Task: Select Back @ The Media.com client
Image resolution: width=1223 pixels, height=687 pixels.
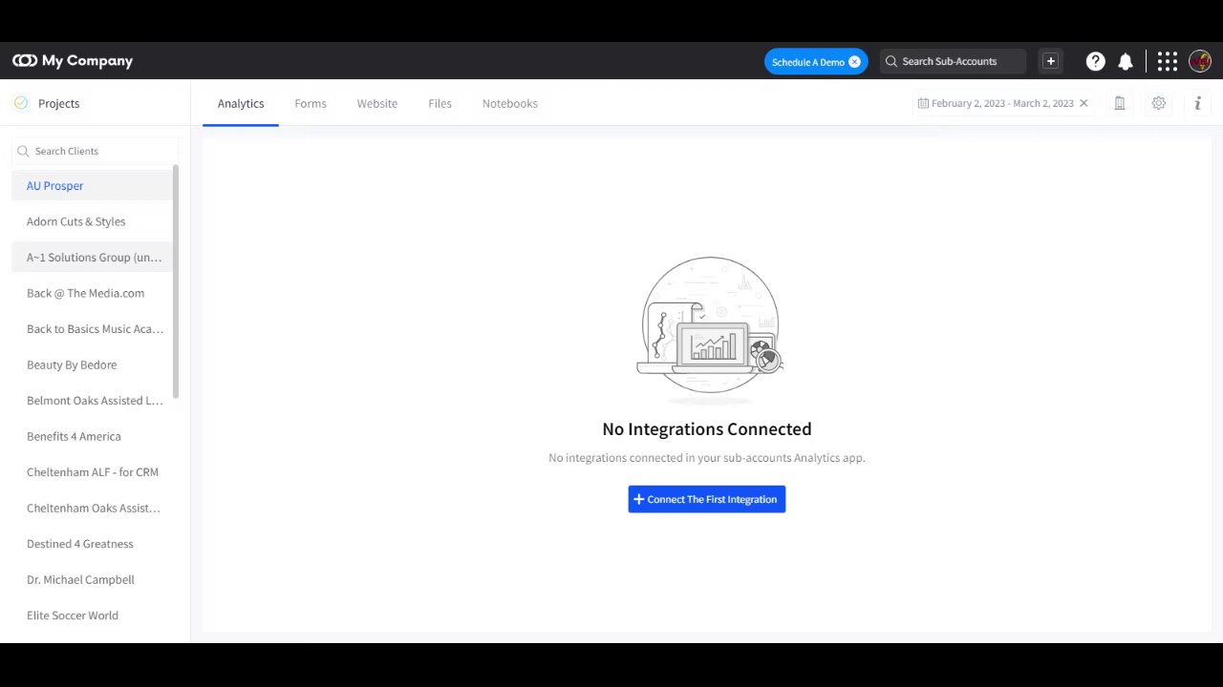Action: point(93,293)
